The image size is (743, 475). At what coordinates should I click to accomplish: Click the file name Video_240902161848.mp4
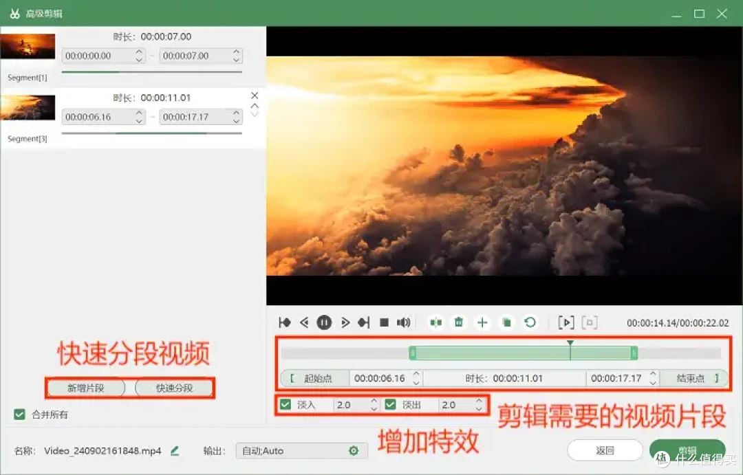(x=103, y=451)
